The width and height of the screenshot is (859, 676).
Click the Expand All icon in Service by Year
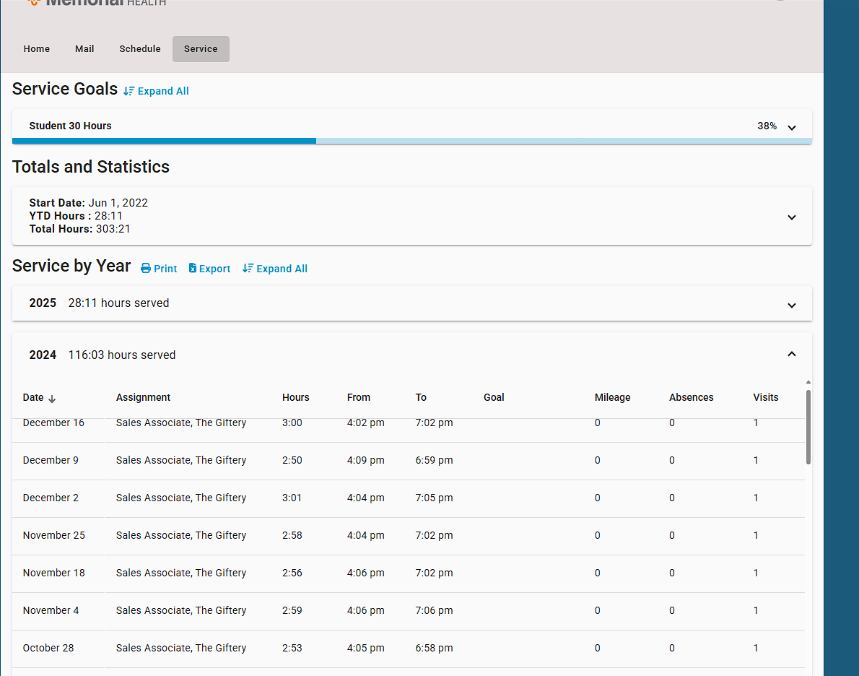(x=248, y=269)
